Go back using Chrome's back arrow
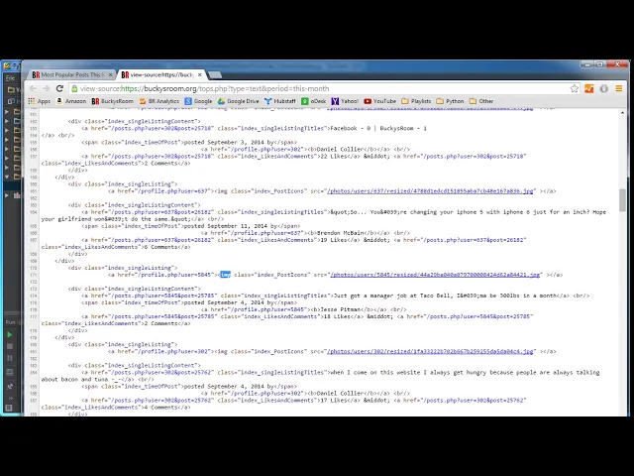 point(33,88)
